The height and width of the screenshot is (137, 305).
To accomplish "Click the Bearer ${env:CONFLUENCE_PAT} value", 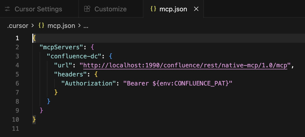I will pyautogui.click(x=177, y=83).
